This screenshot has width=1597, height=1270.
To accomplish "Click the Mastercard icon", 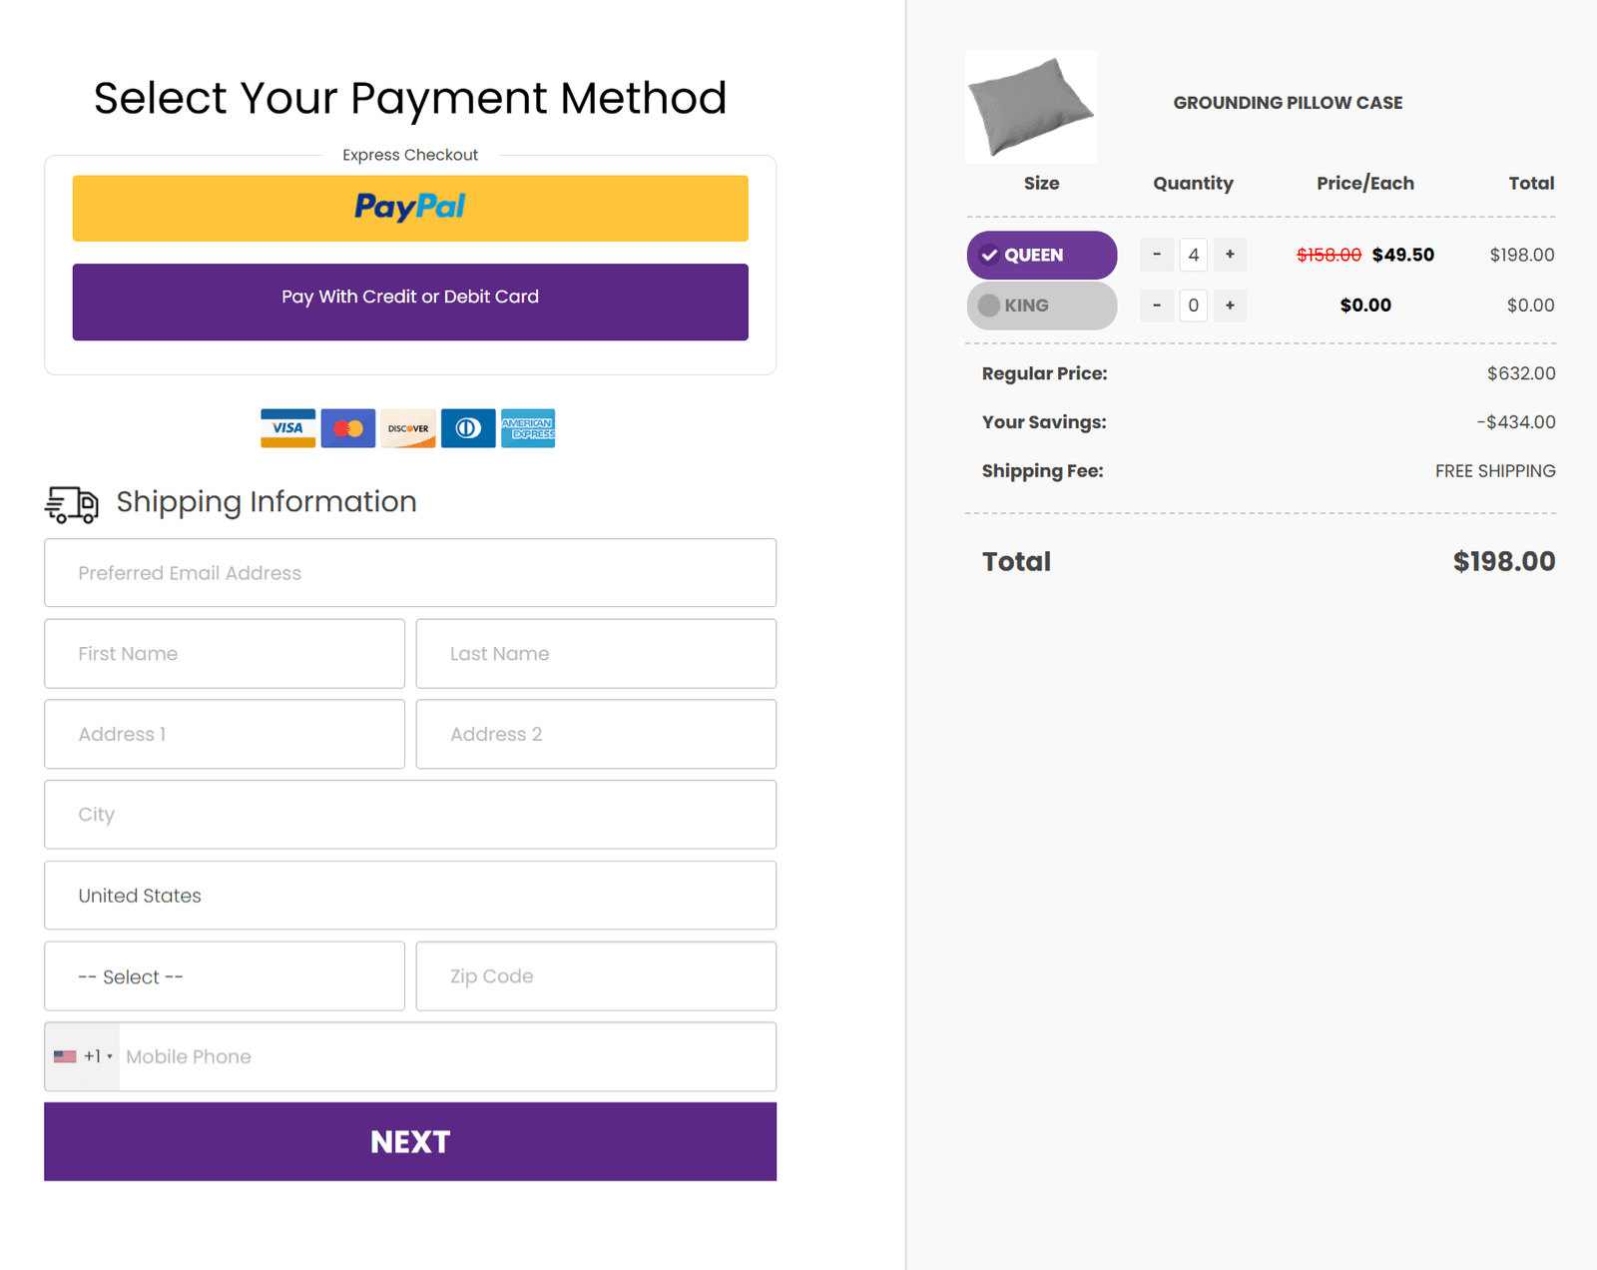I will tap(348, 428).
